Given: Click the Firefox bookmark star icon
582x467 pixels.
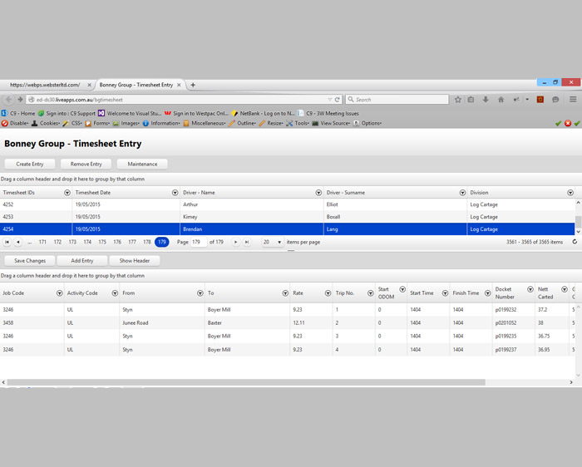Looking at the screenshot, I should (457, 100).
